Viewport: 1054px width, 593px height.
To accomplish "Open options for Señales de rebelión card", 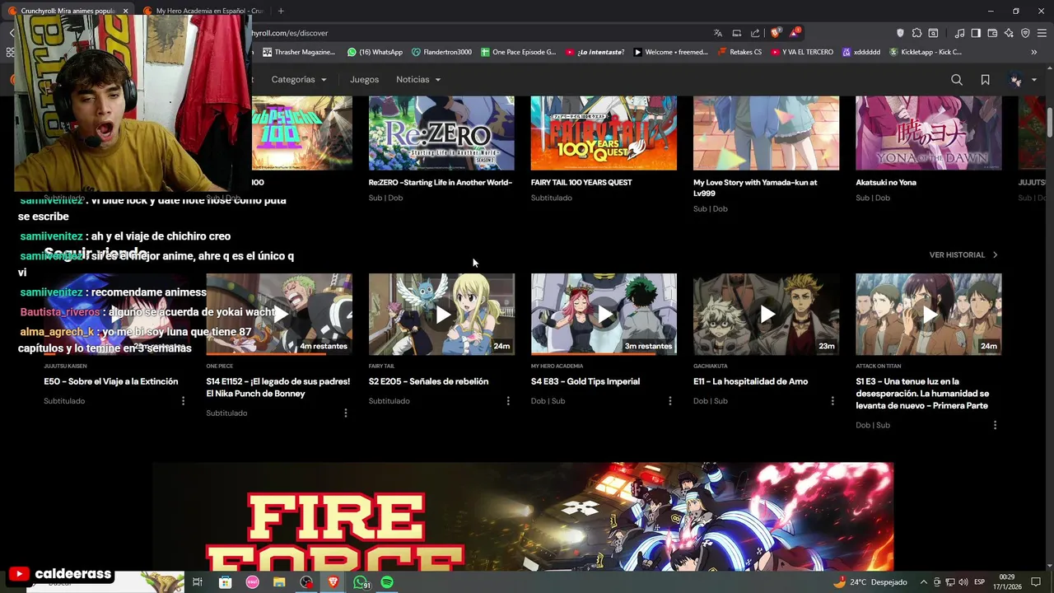I will coord(507,401).
